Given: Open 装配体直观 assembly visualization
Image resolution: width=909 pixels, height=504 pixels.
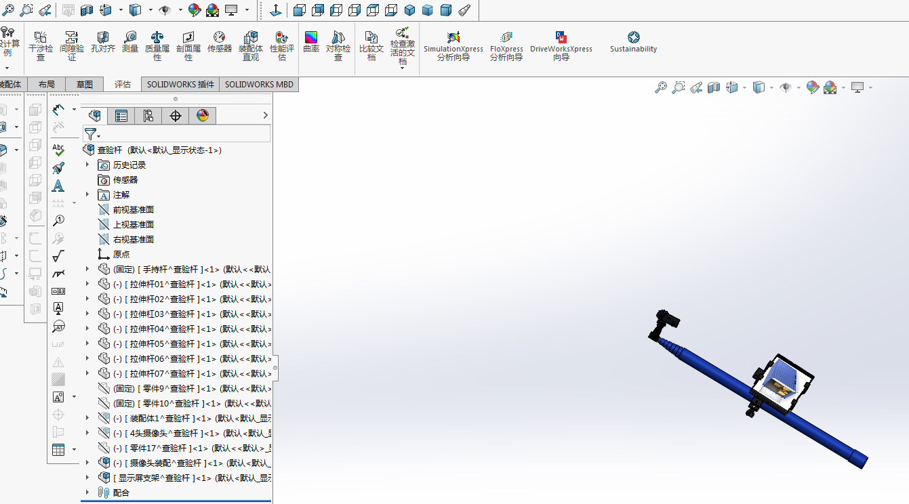Looking at the screenshot, I should pos(251,45).
